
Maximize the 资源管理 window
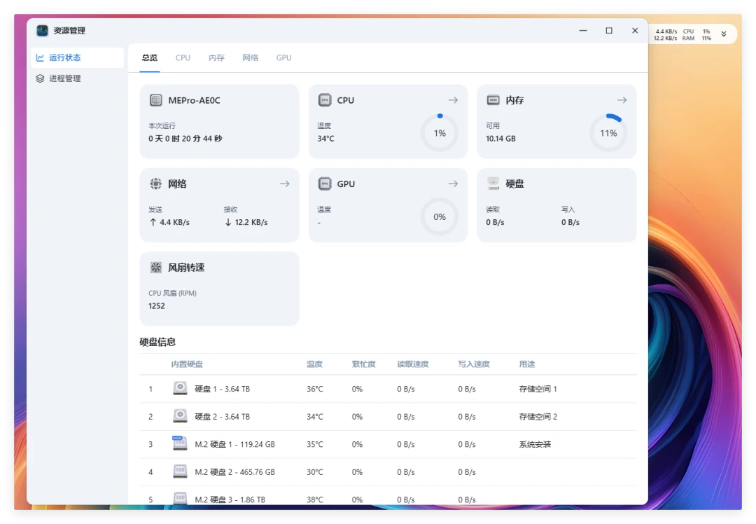[x=609, y=30]
